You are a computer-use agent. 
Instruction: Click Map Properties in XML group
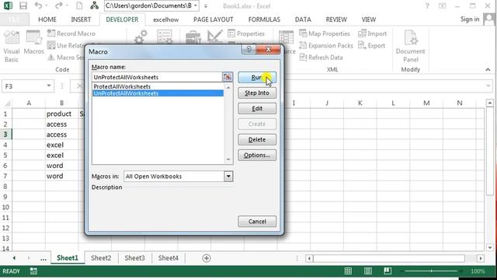click(325, 33)
